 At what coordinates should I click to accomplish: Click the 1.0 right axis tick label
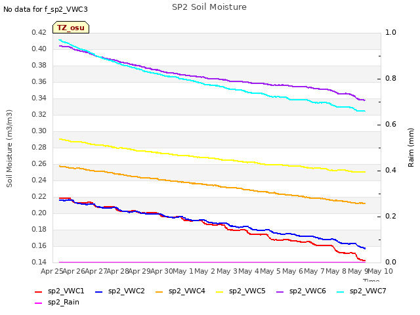tap(390, 33)
